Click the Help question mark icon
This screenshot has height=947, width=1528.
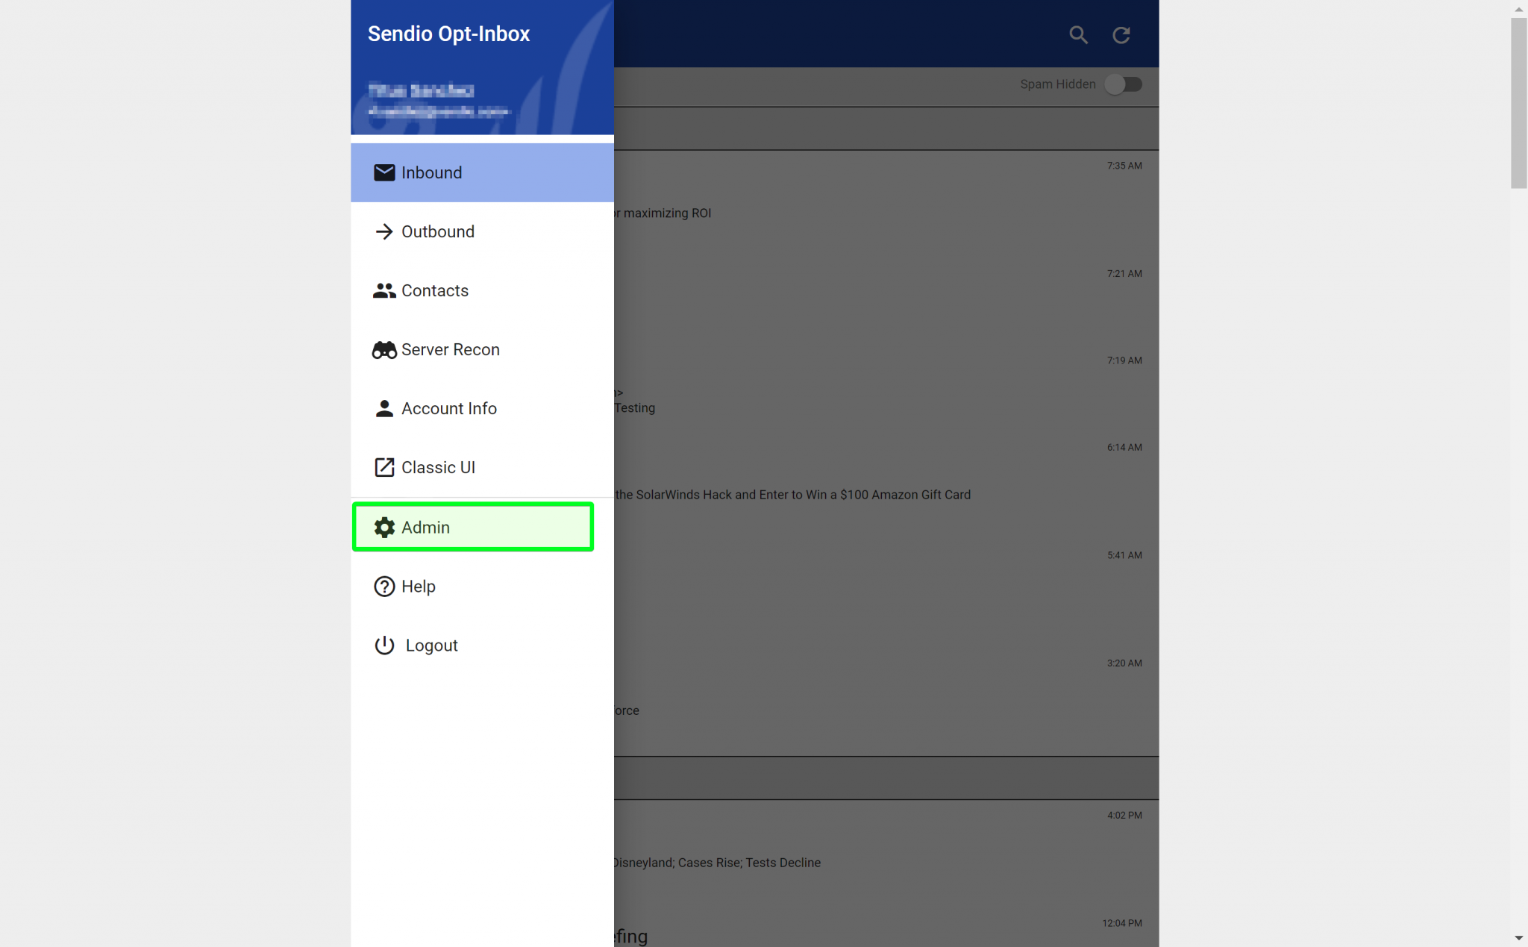coord(383,587)
